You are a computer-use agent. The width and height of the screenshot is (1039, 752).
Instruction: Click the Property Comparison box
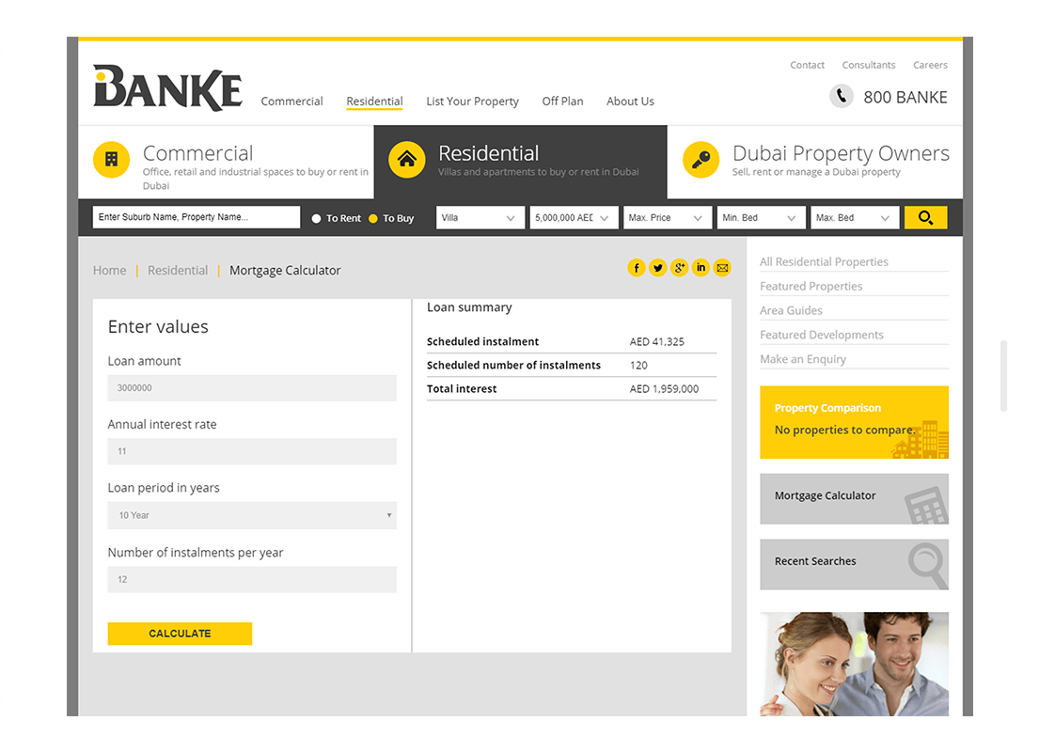854,422
